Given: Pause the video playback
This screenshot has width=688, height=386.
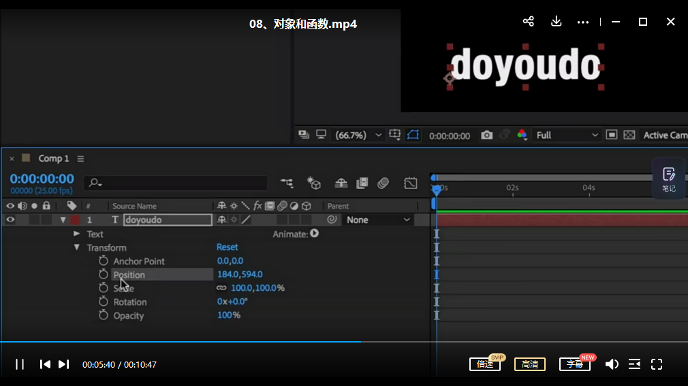Looking at the screenshot, I should (x=20, y=364).
